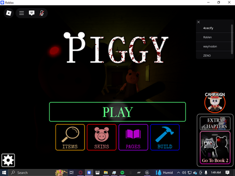The width and height of the screenshot is (235, 176).
Task: Open Task View on the taskbar
Action: 71,173
